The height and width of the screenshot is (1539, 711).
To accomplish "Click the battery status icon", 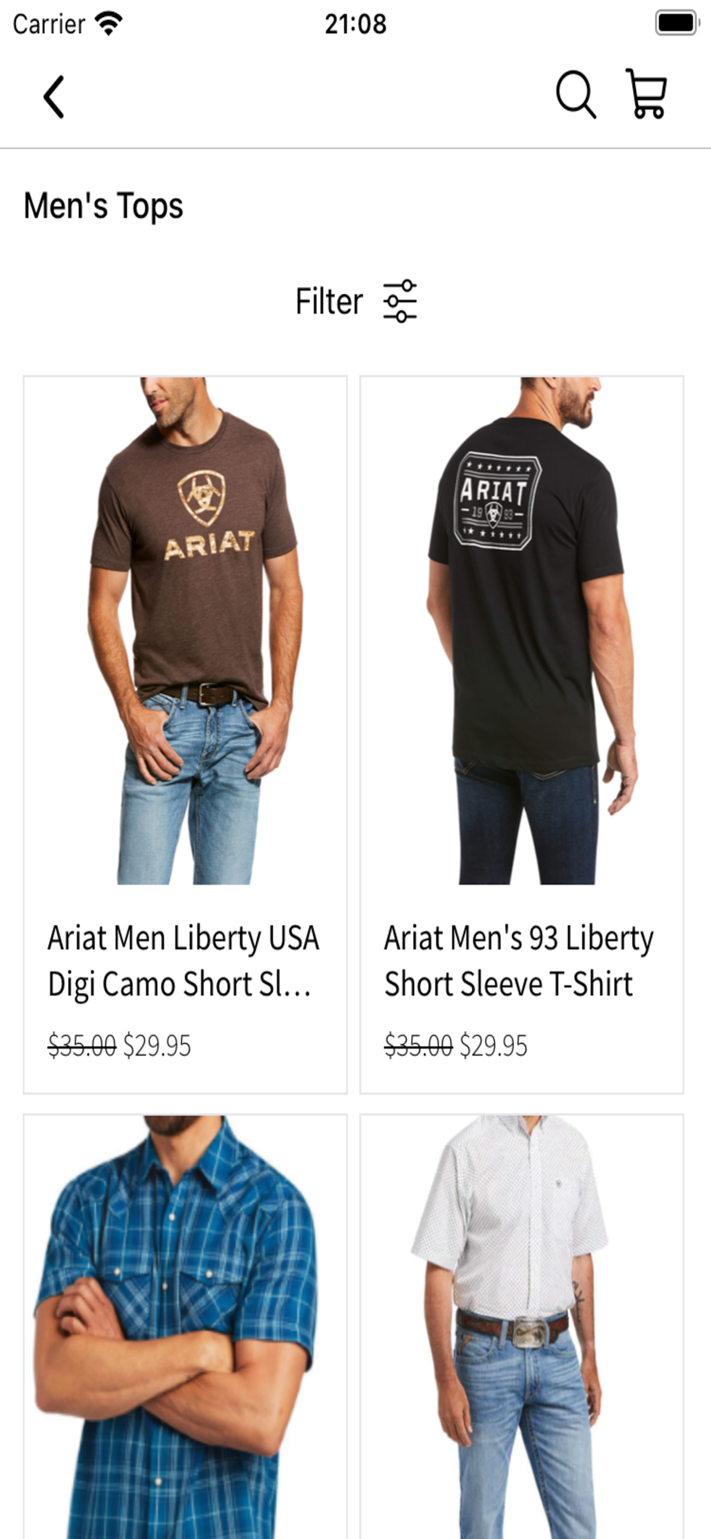I will (x=677, y=23).
